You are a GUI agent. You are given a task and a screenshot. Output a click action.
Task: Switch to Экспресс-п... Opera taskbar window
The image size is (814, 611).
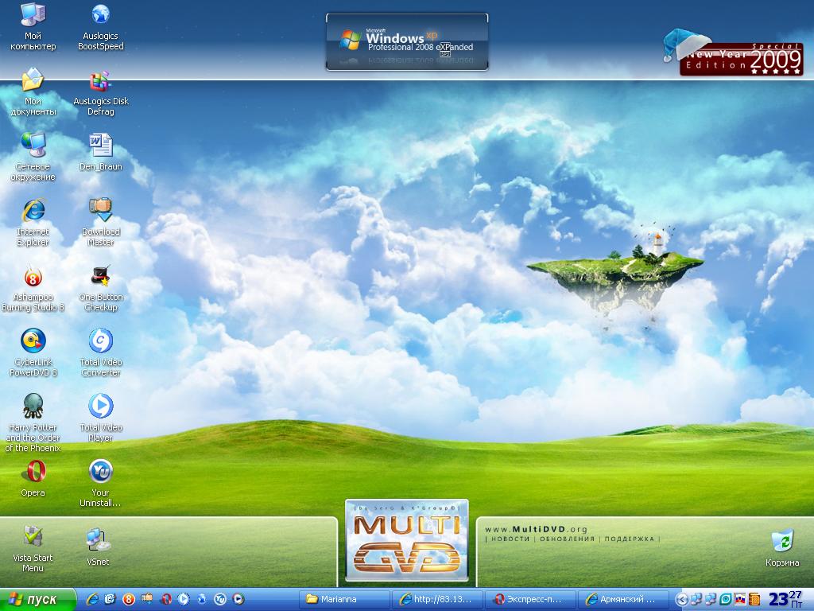[531, 600]
